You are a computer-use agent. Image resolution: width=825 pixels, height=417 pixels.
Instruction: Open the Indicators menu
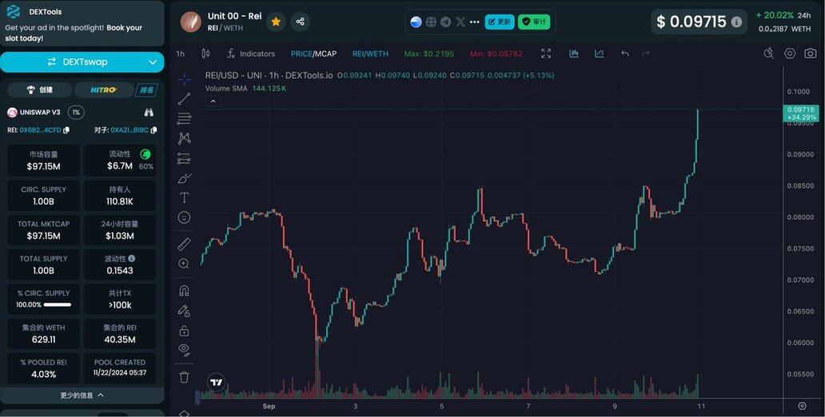tap(251, 54)
